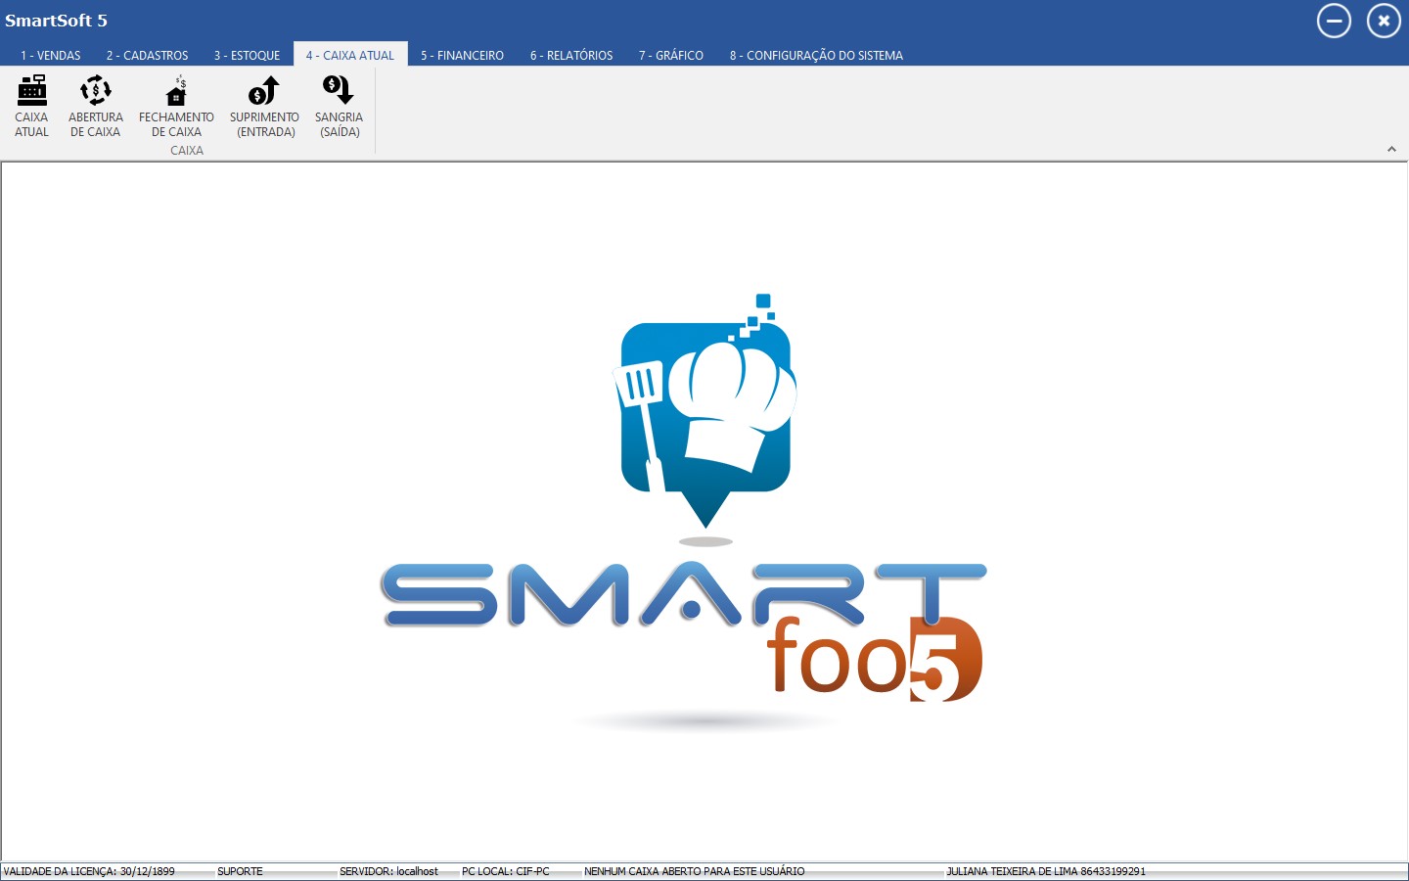Click the Sangria (Saída) withdrawal icon
1409x881 pixels.
click(x=339, y=106)
